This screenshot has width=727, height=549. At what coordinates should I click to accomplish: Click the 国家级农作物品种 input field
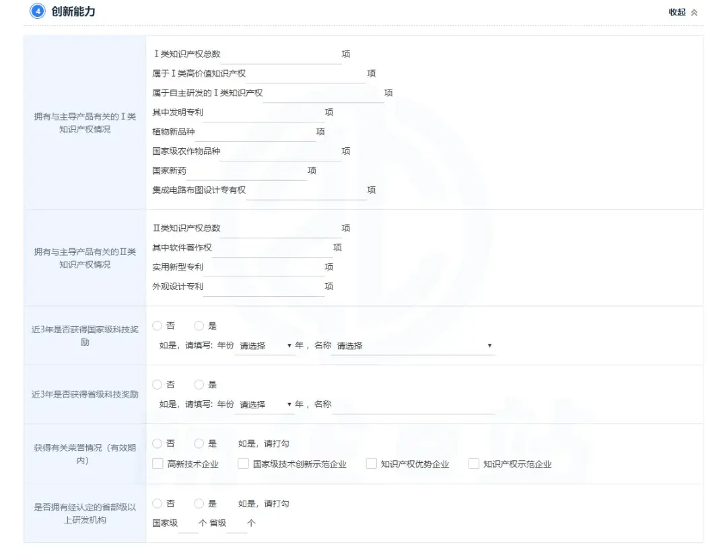(x=281, y=152)
